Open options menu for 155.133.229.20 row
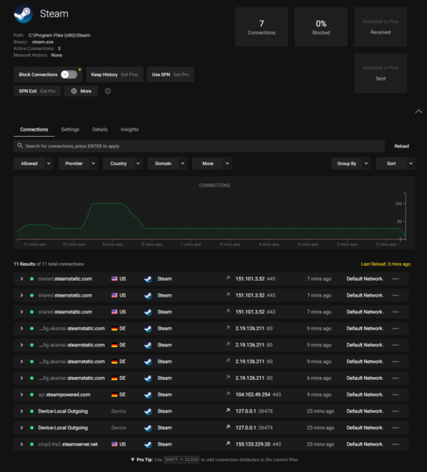Image resolution: width=427 pixels, height=472 pixels. pos(396,444)
